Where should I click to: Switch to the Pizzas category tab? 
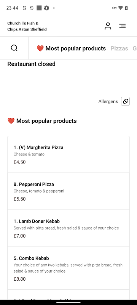point(119,48)
